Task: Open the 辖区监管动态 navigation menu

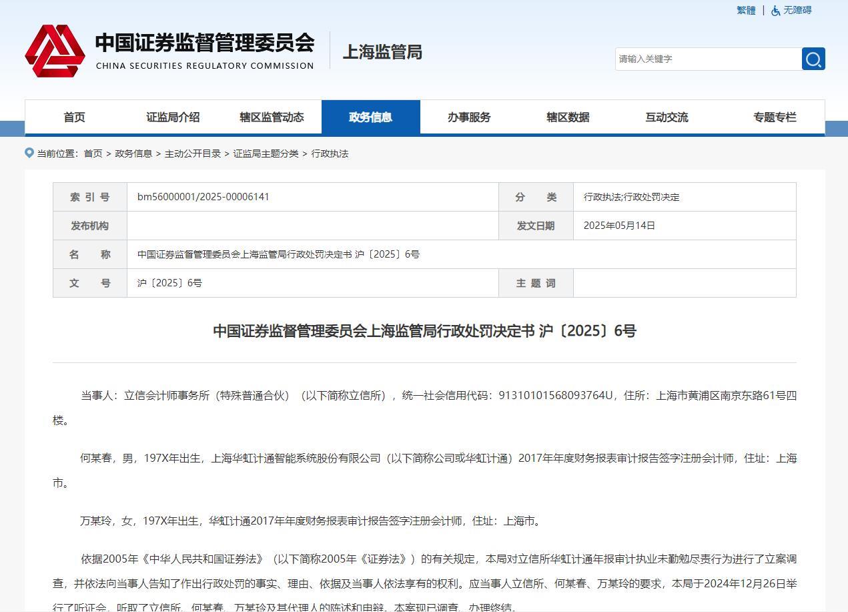Action: (x=272, y=117)
